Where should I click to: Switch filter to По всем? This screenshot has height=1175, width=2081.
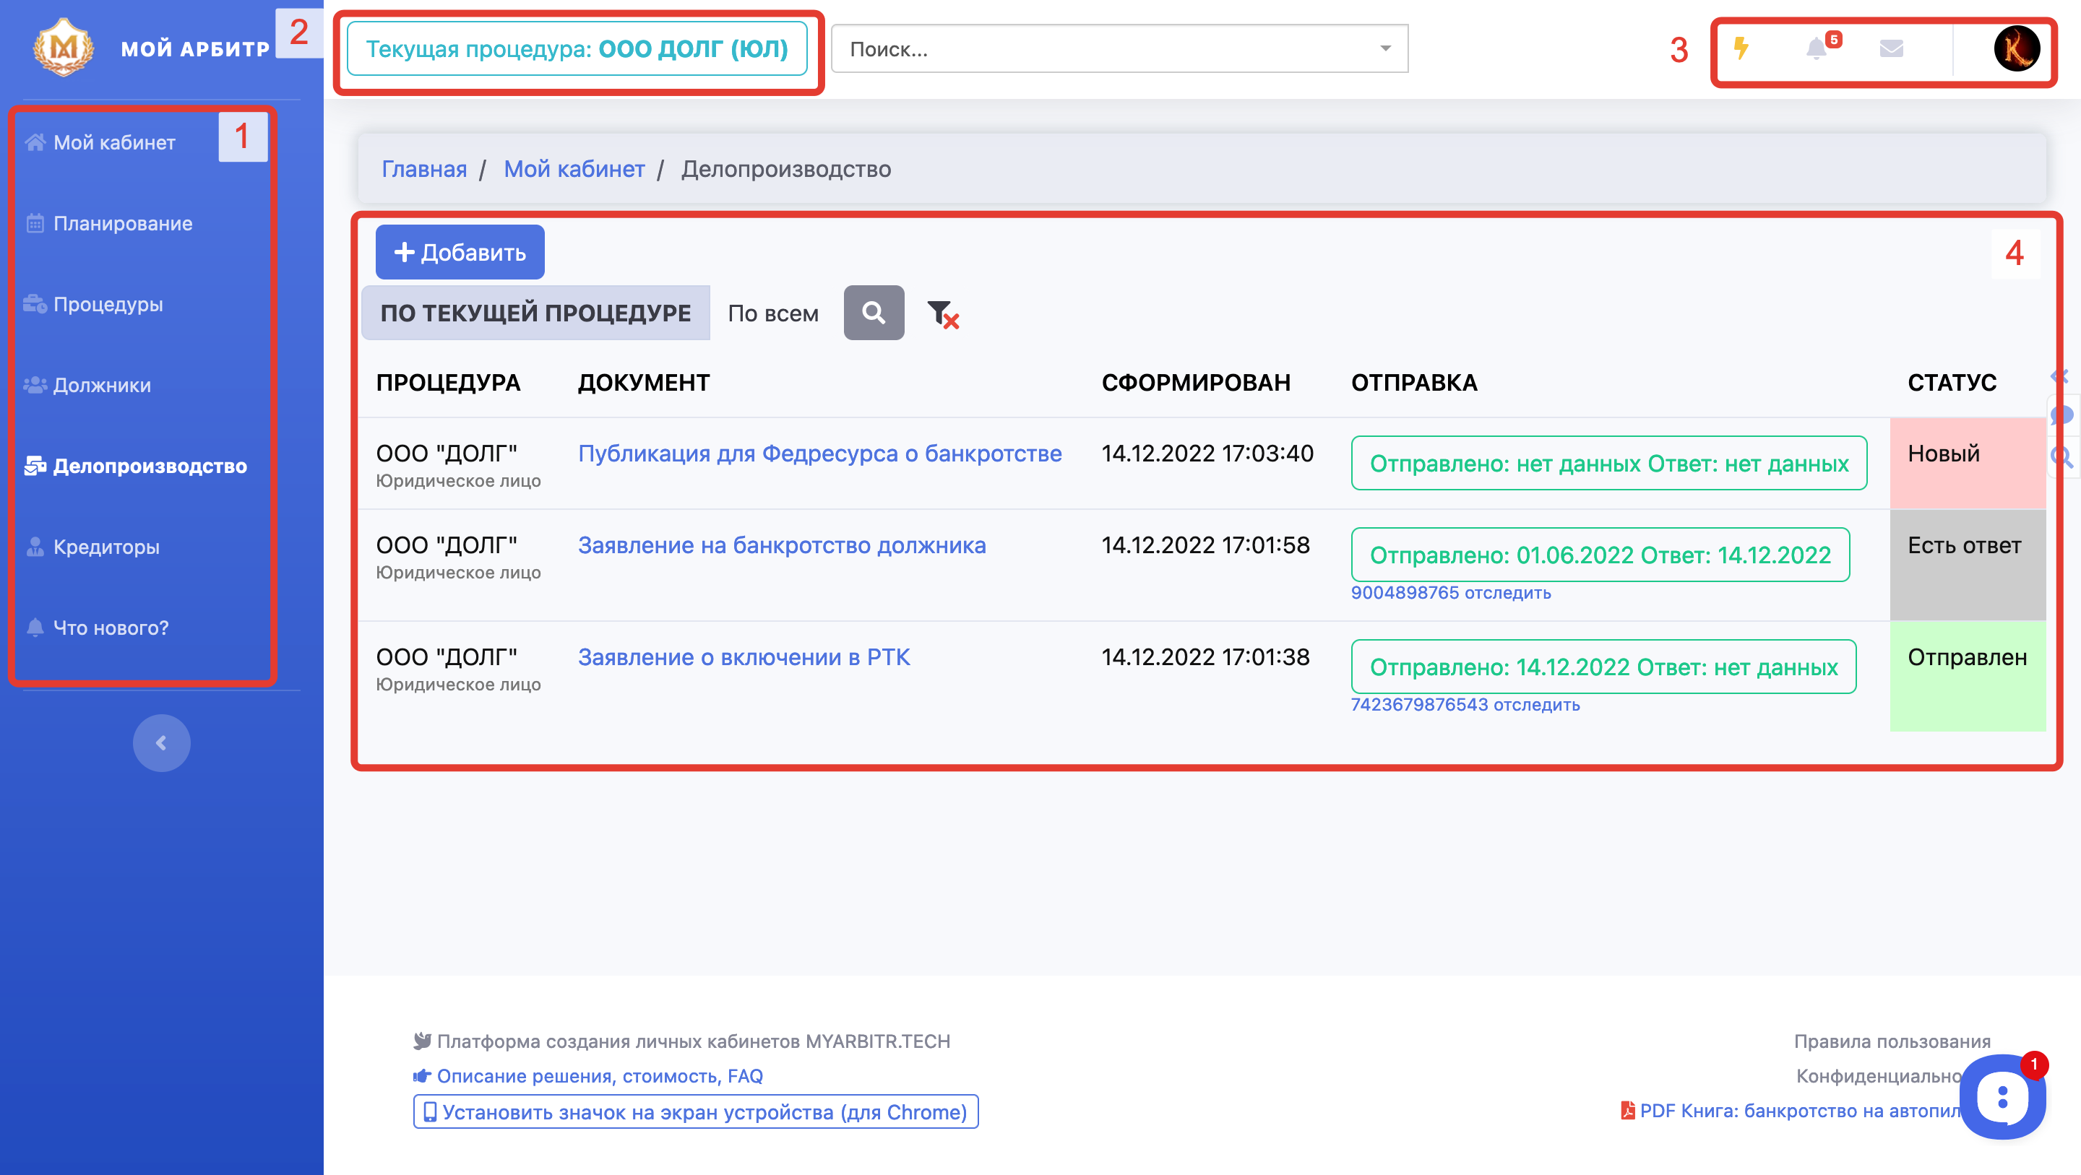(772, 313)
